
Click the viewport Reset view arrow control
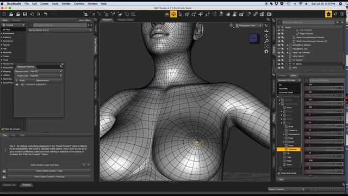click(x=266, y=51)
